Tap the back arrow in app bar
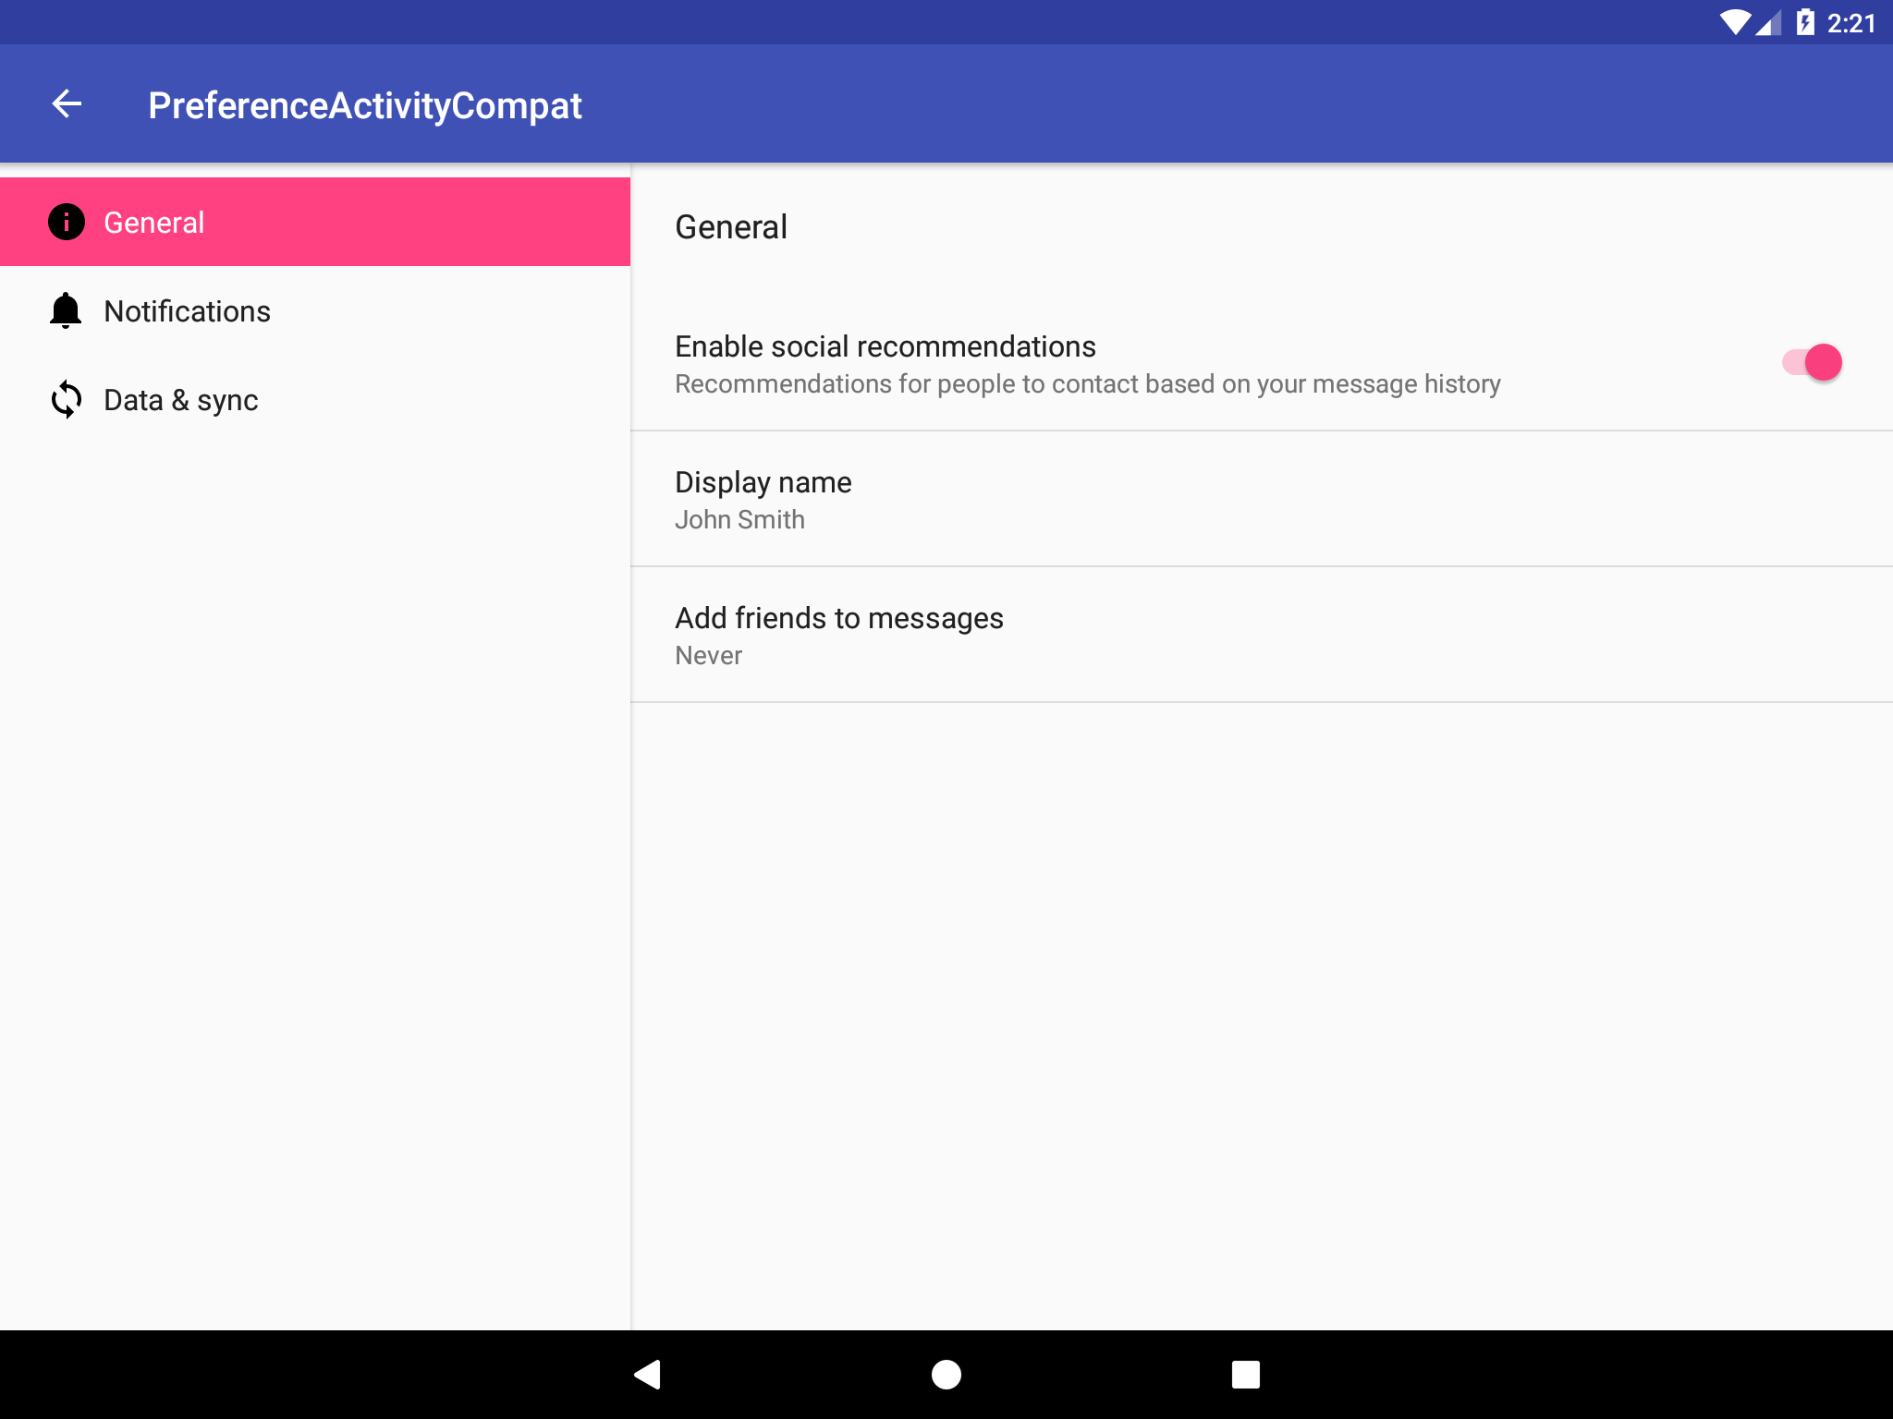This screenshot has width=1893, height=1419. 67,104
